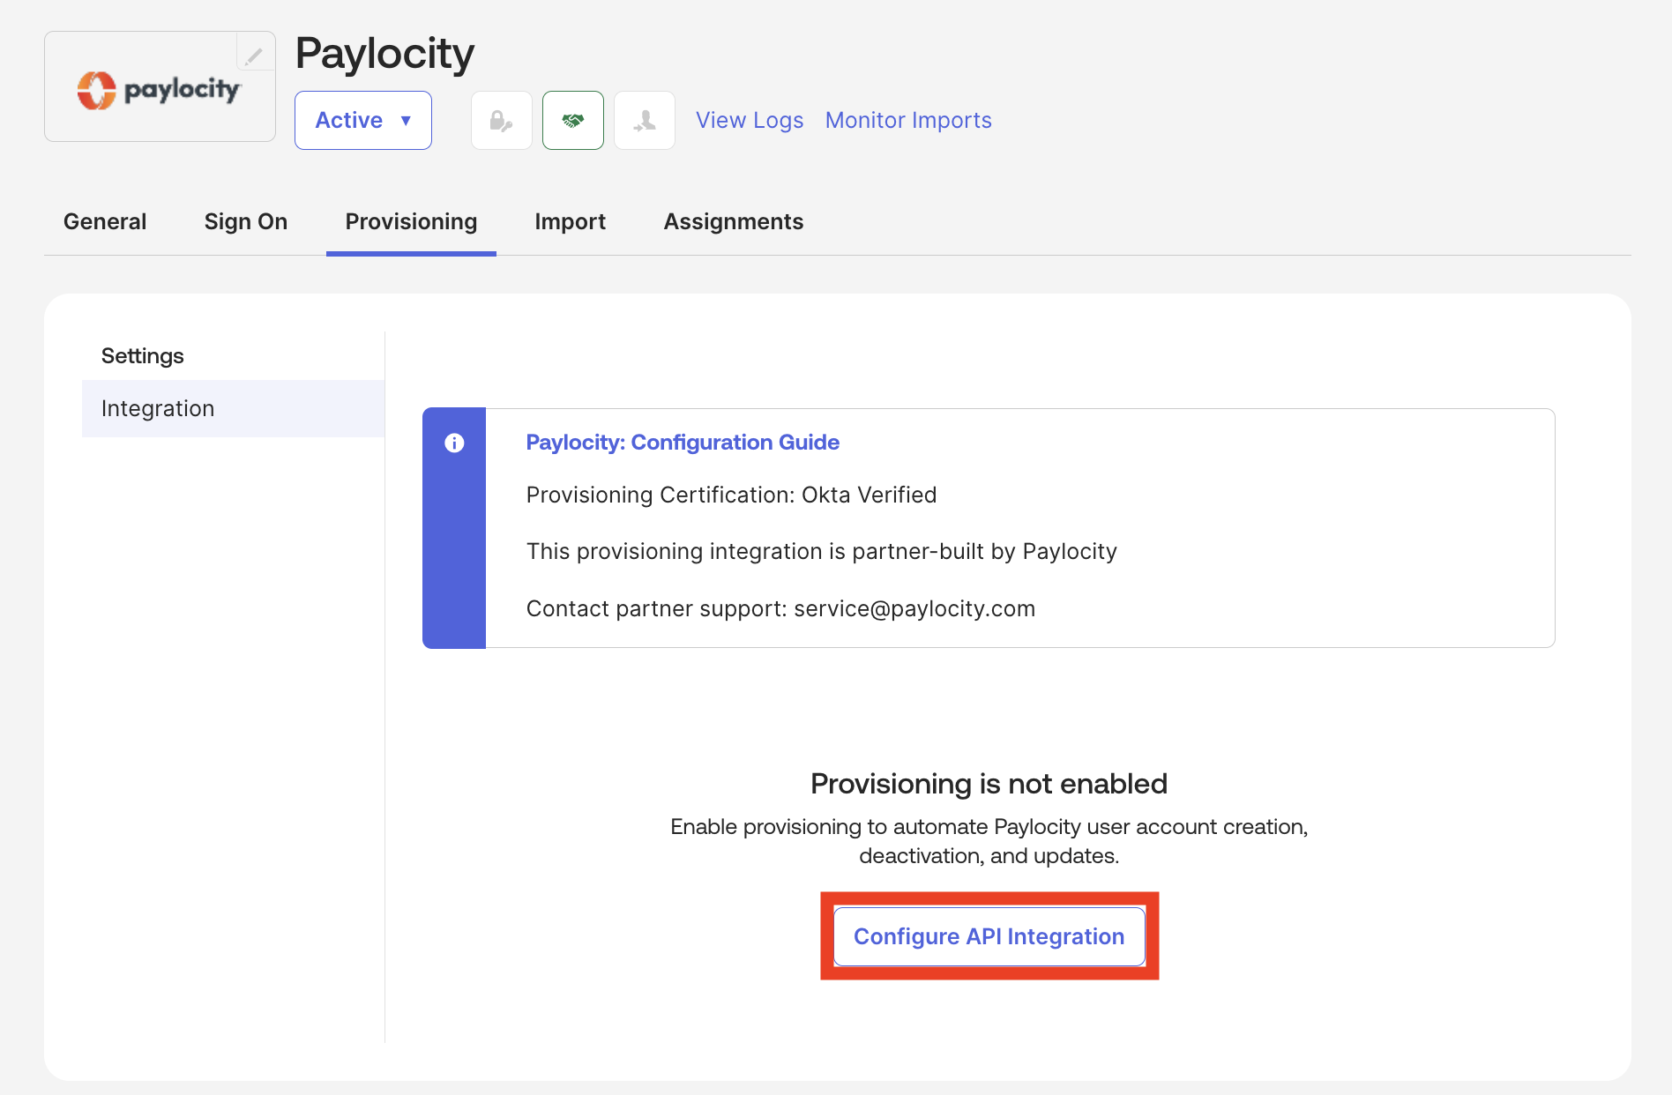Click the green handshake provisioning icon
This screenshot has height=1095, width=1672.
[573, 120]
